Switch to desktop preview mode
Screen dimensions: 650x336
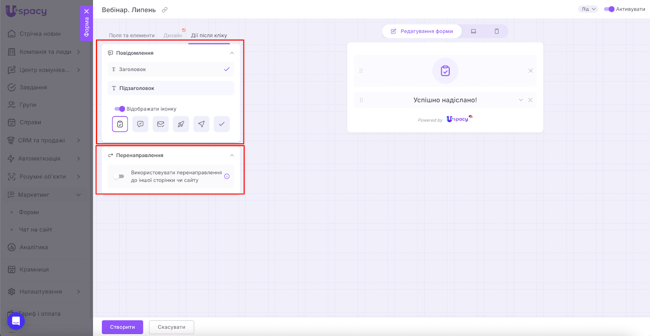pyautogui.click(x=473, y=31)
